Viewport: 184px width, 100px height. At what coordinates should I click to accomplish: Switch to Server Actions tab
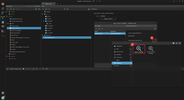(x=29, y=6)
